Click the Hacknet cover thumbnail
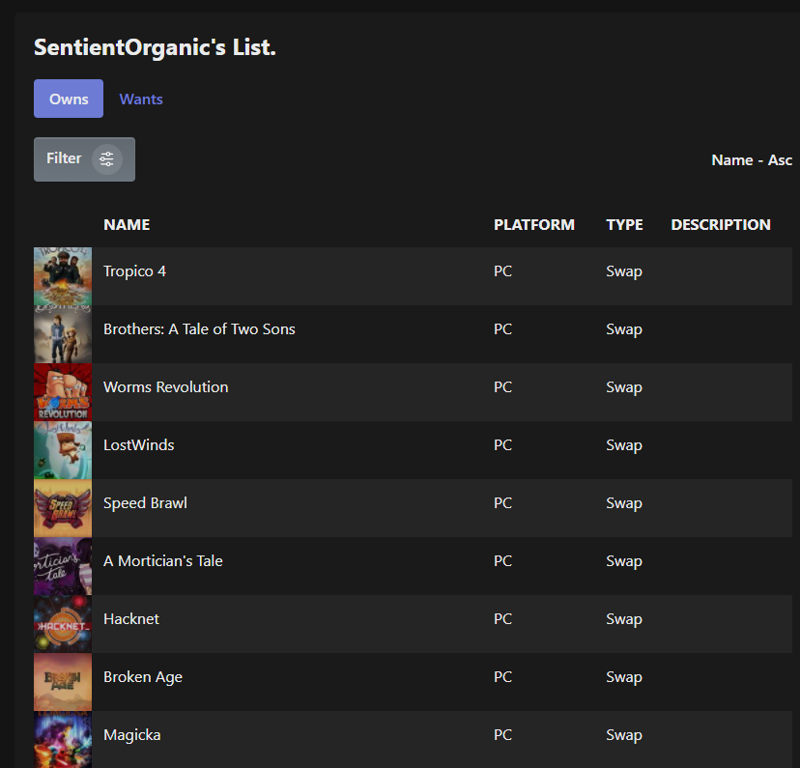 pos(63,624)
